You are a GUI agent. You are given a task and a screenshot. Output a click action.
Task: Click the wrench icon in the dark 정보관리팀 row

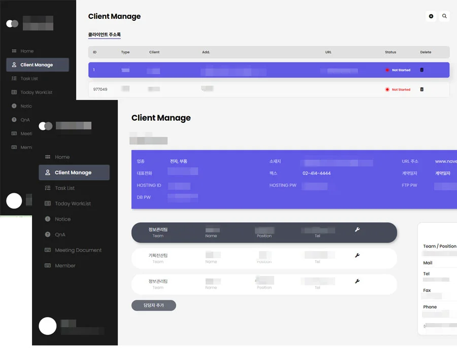point(357,230)
